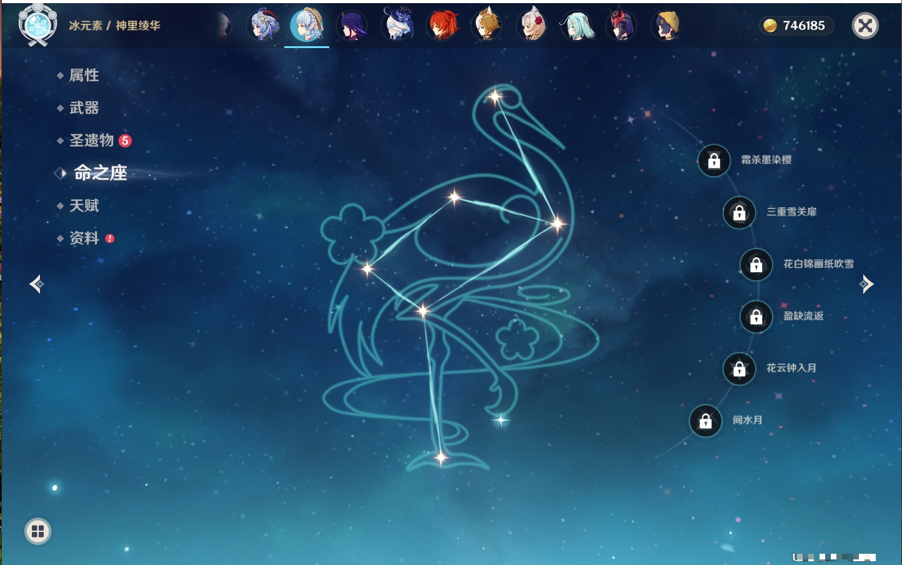Click the lock icon for 盈缺流返
This screenshot has width=902, height=565.
click(x=756, y=317)
